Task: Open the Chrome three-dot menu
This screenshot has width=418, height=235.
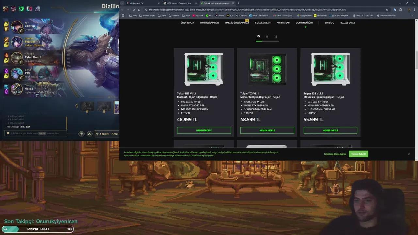Action: coord(415,10)
